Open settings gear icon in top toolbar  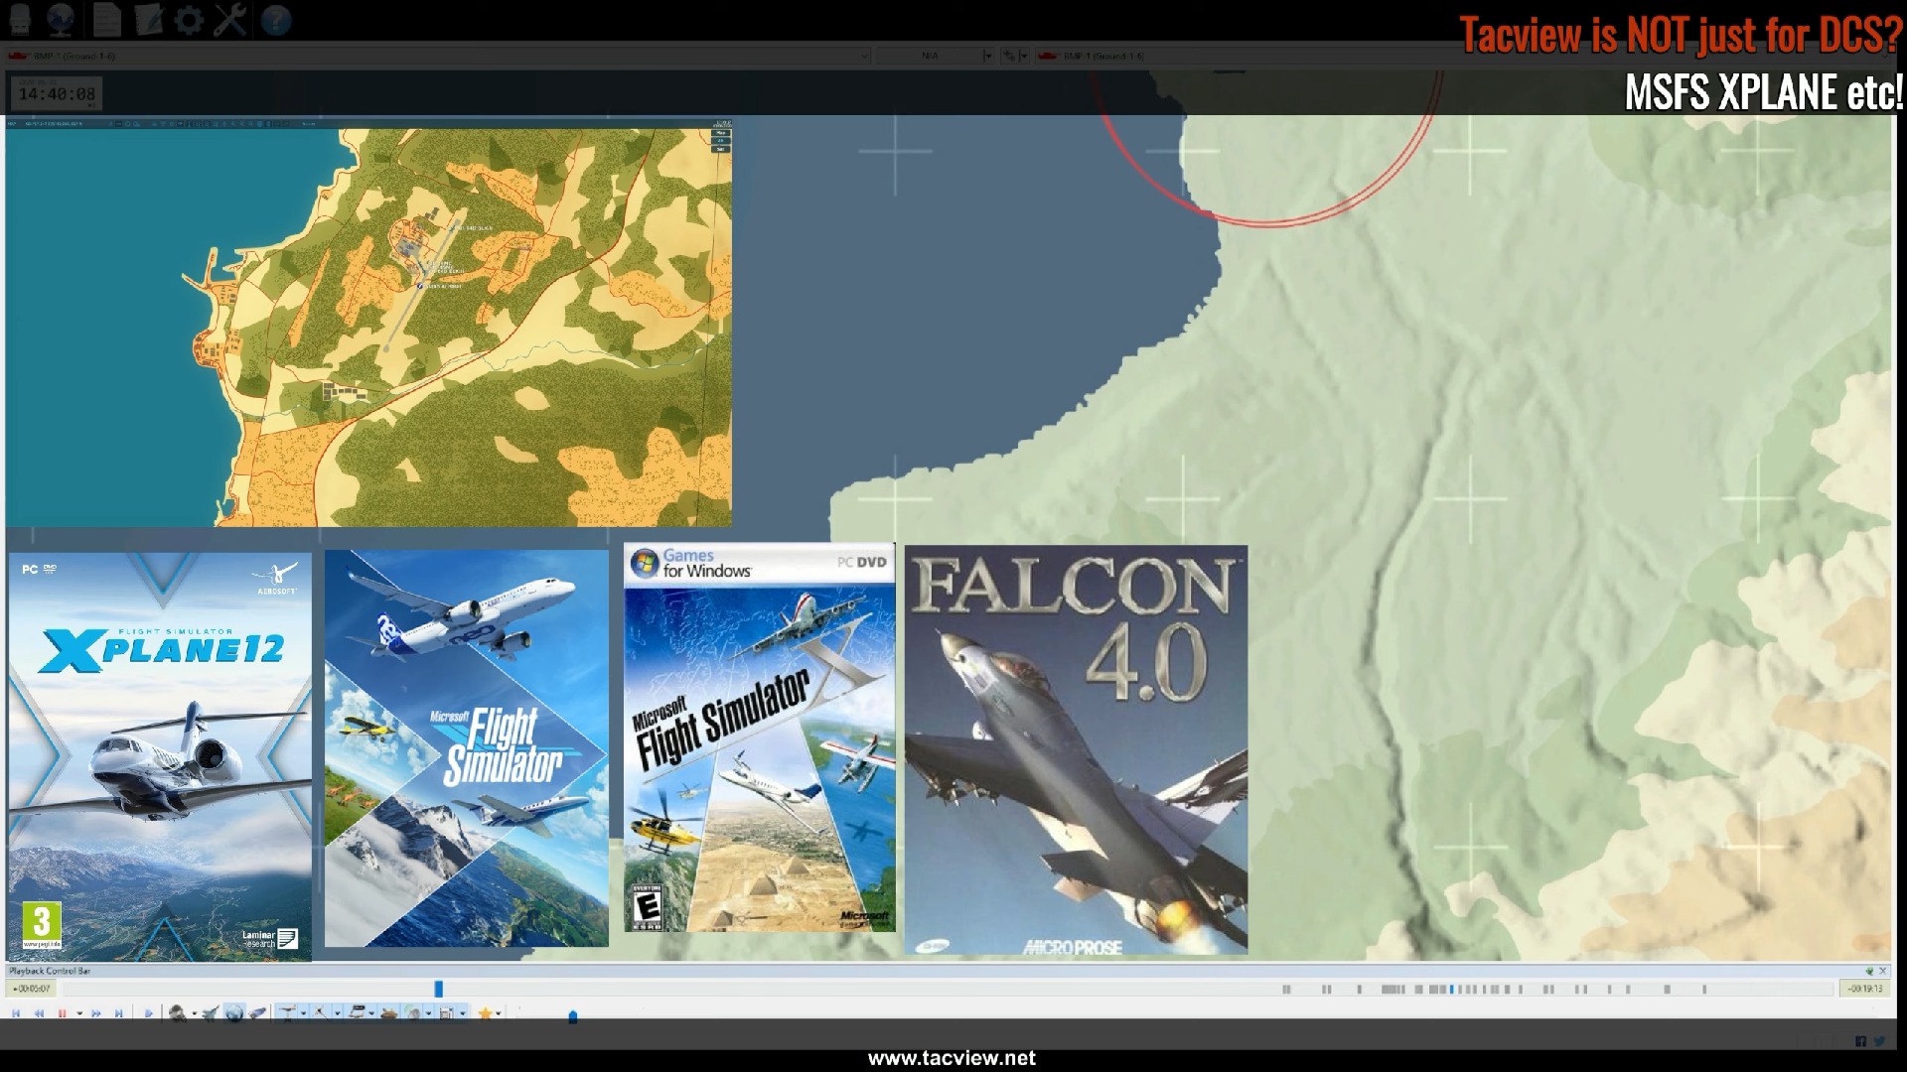click(189, 19)
